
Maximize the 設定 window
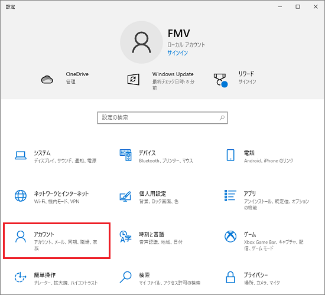298,7
